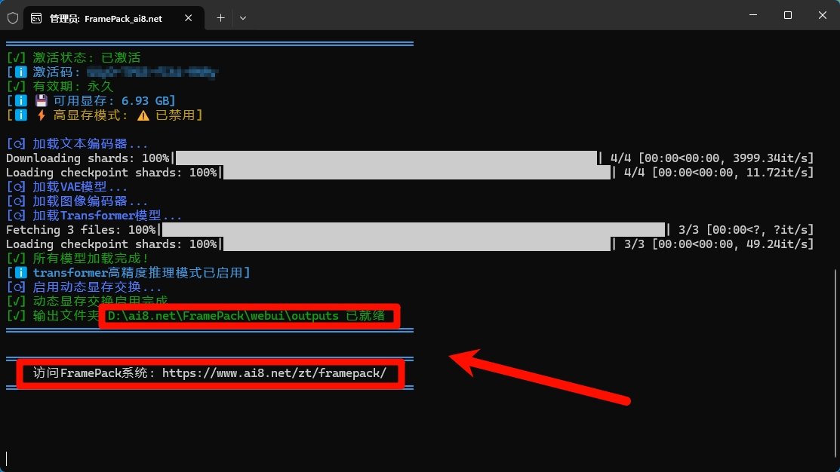Close the FramePack_ai8.net tab
The image size is (840, 472).
click(189, 18)
